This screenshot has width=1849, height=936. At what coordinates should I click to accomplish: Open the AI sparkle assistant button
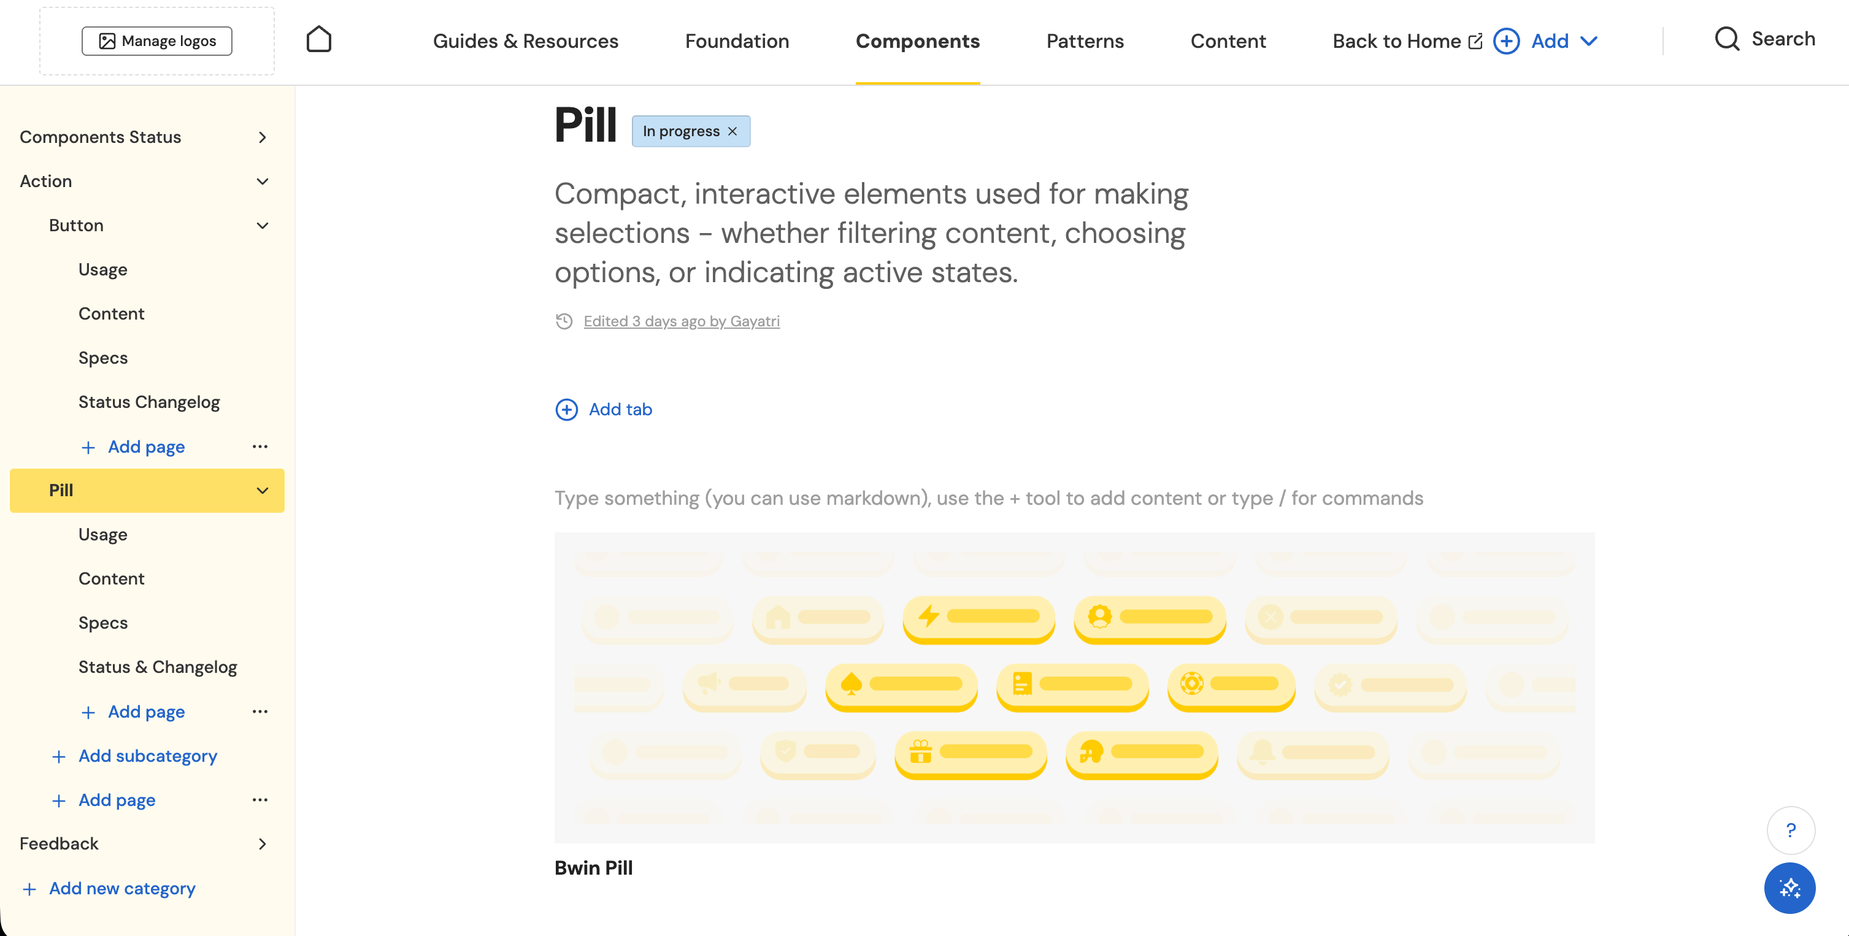(x=1789, y=888)
